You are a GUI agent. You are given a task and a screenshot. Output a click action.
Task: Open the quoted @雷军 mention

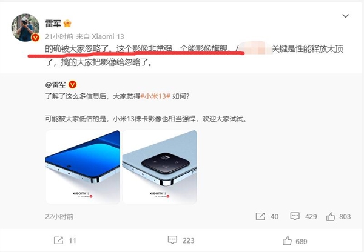tap(56, 85)
